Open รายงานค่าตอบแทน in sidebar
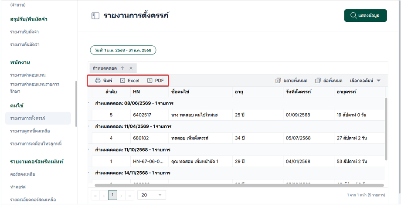This screenshot has height=207, width=401. click(x=28, y=75)
